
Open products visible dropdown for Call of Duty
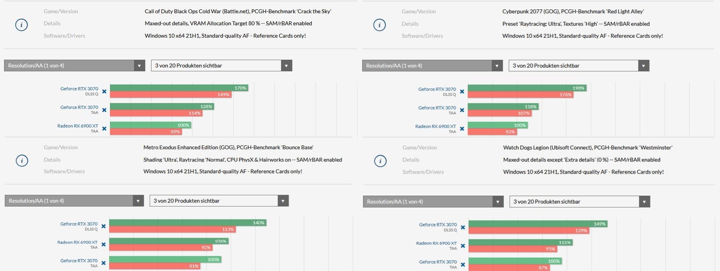click(221, 66)
